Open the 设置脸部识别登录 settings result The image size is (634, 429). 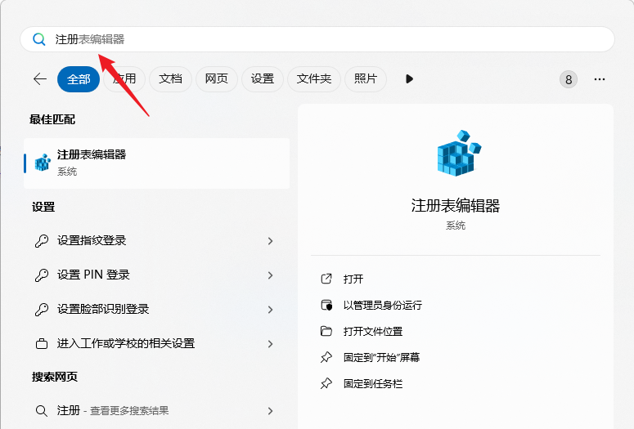pos(156,310)
